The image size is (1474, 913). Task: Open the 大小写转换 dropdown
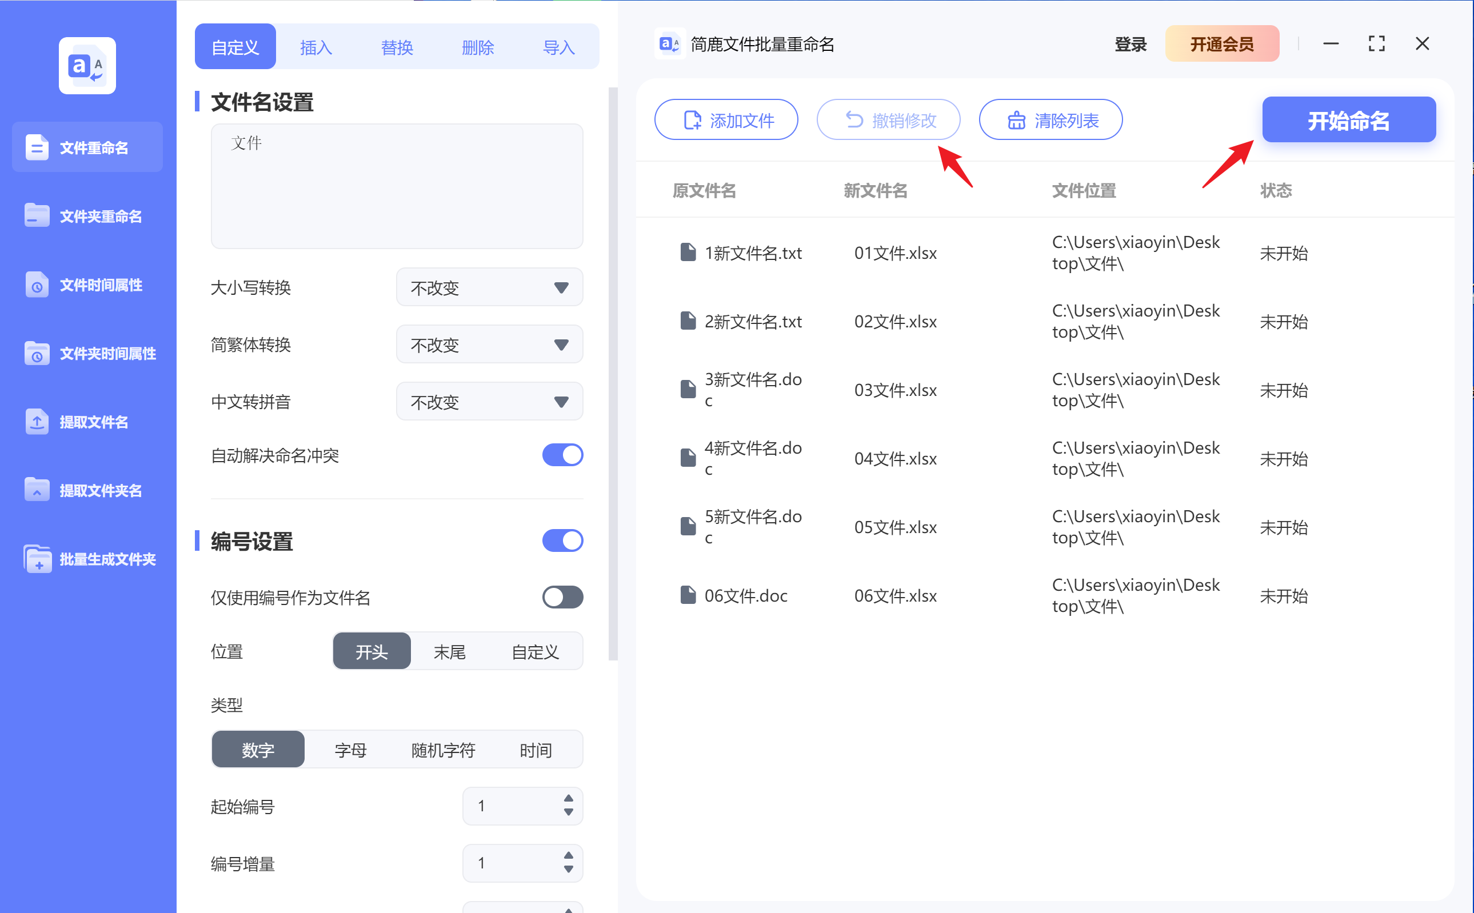[489, 287]
